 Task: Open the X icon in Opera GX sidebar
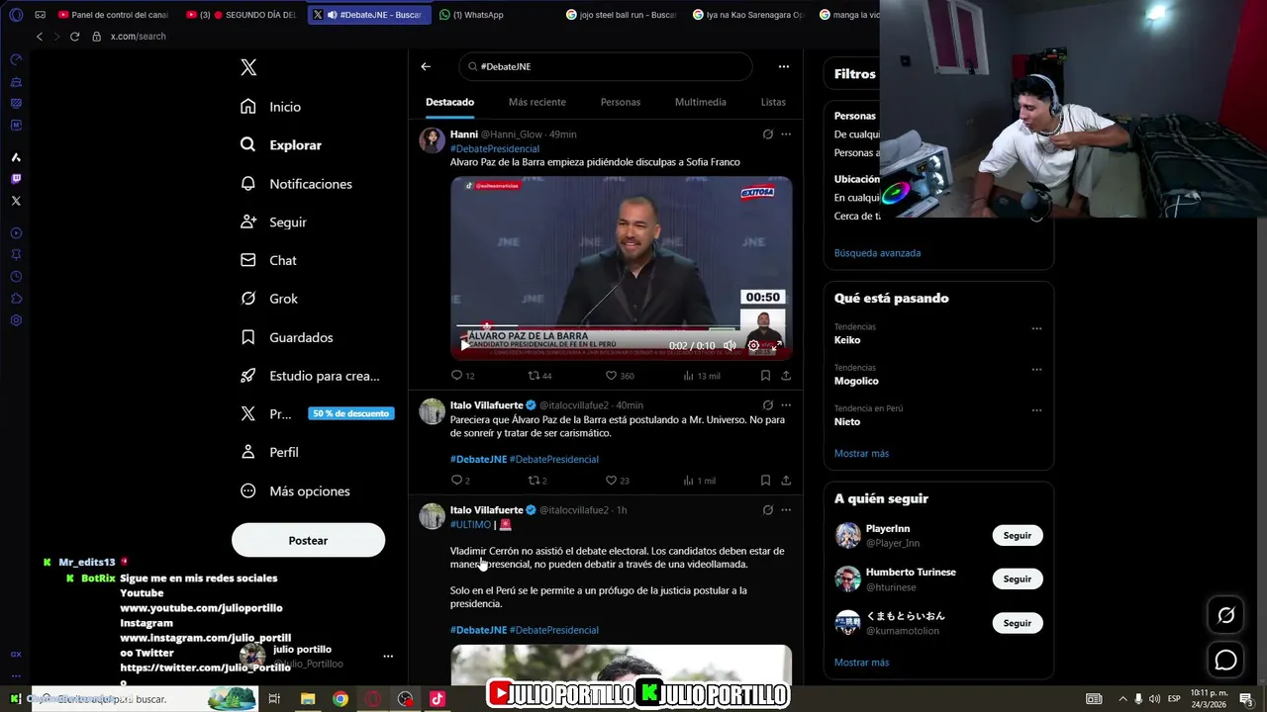(x=16, y=201)
